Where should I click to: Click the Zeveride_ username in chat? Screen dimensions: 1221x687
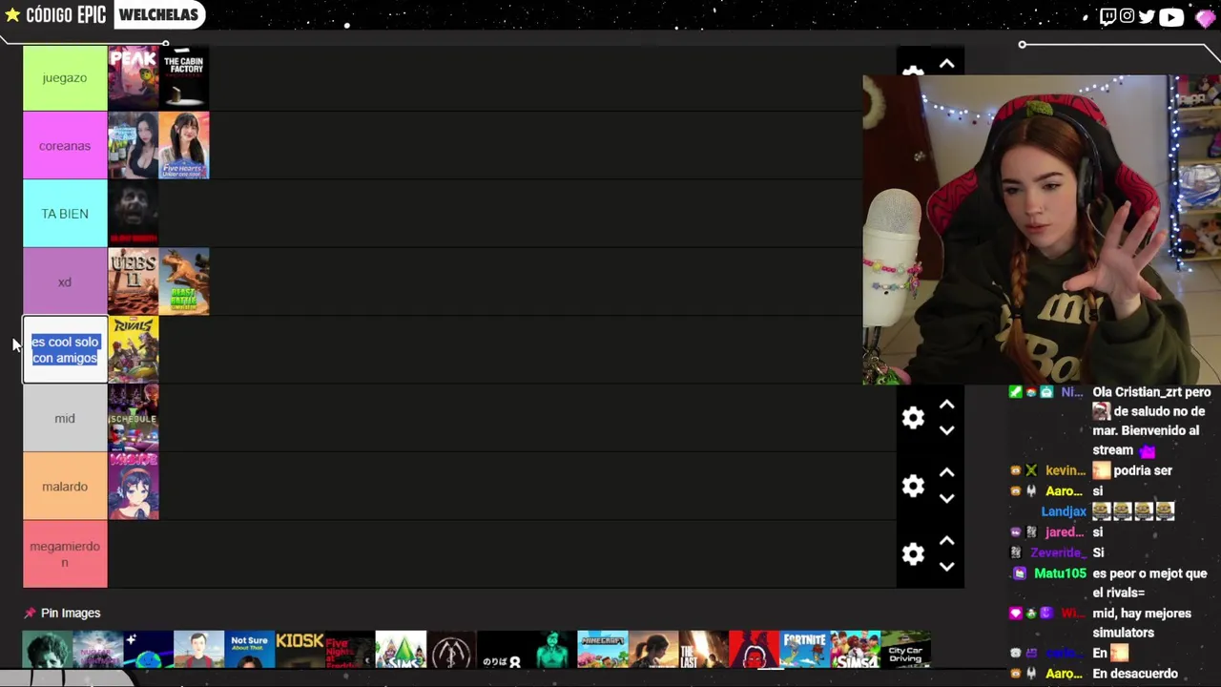tap(1059, 552)
